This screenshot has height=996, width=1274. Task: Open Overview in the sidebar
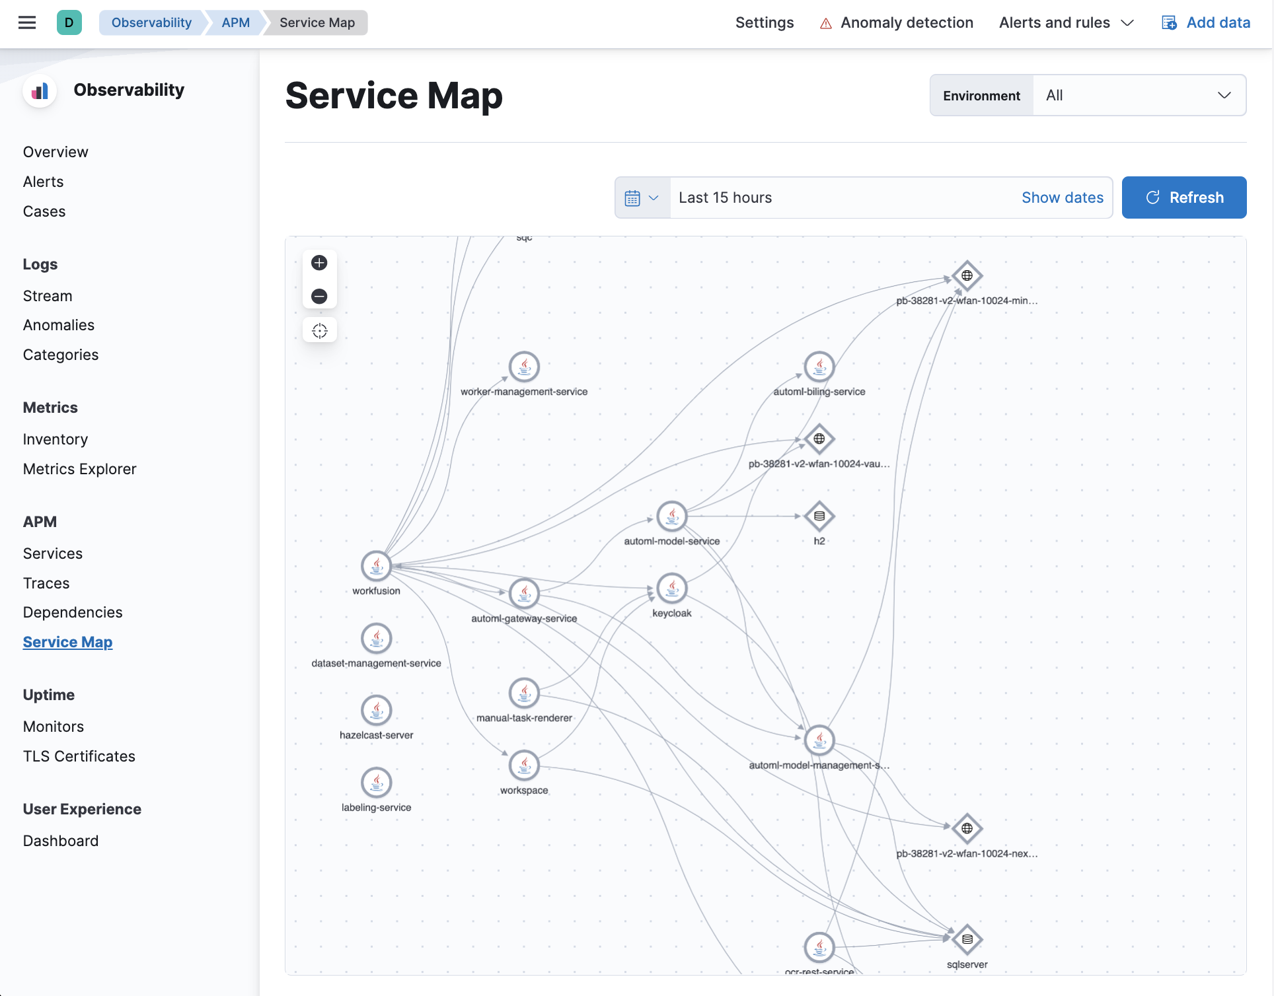click(56, 152)
